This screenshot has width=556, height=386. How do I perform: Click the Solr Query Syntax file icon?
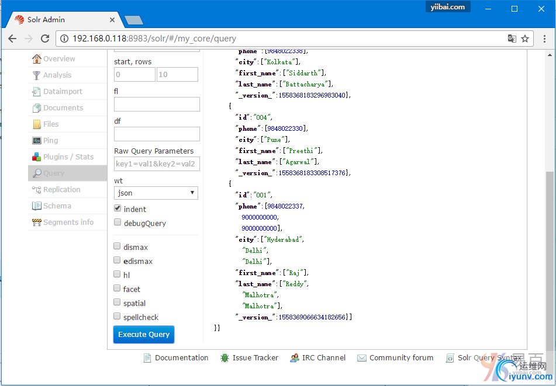450,358
